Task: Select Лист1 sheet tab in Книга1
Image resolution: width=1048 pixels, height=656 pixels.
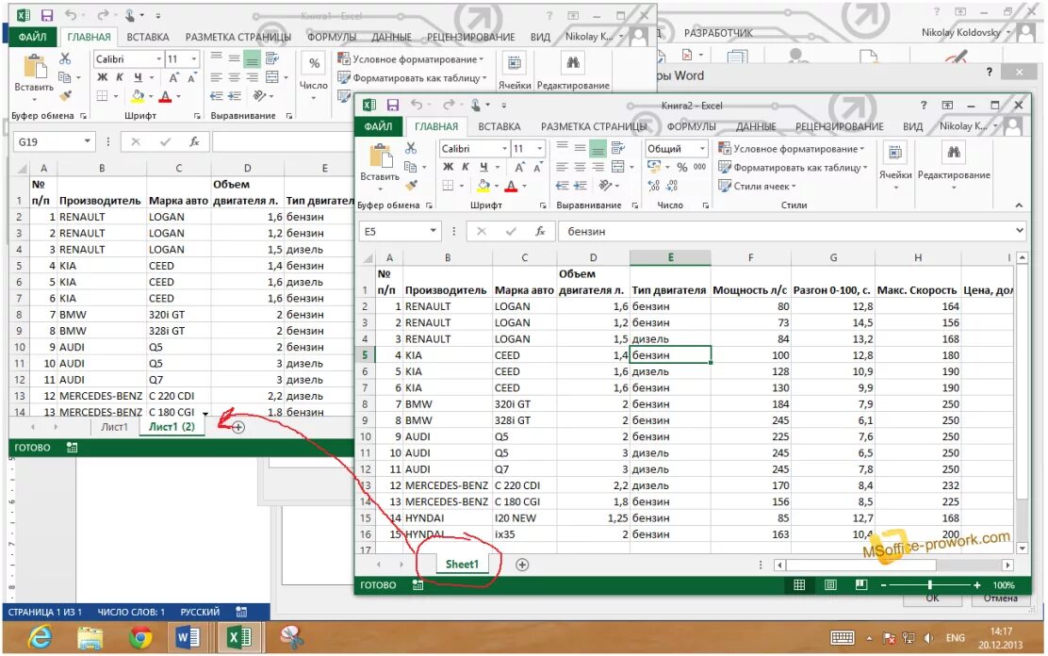Action: 114,427
